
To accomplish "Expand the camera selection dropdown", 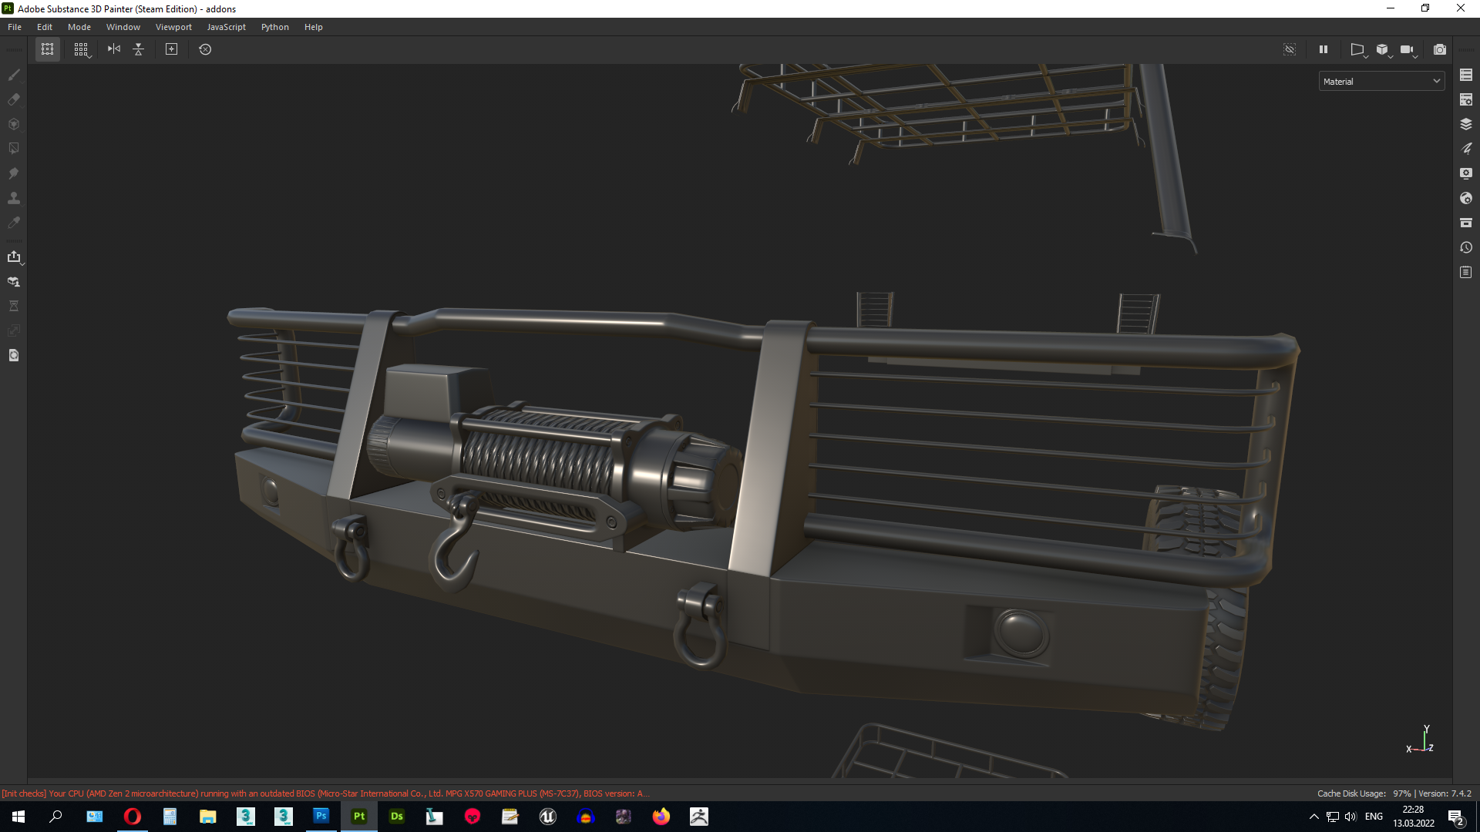I will [1408, 50].
